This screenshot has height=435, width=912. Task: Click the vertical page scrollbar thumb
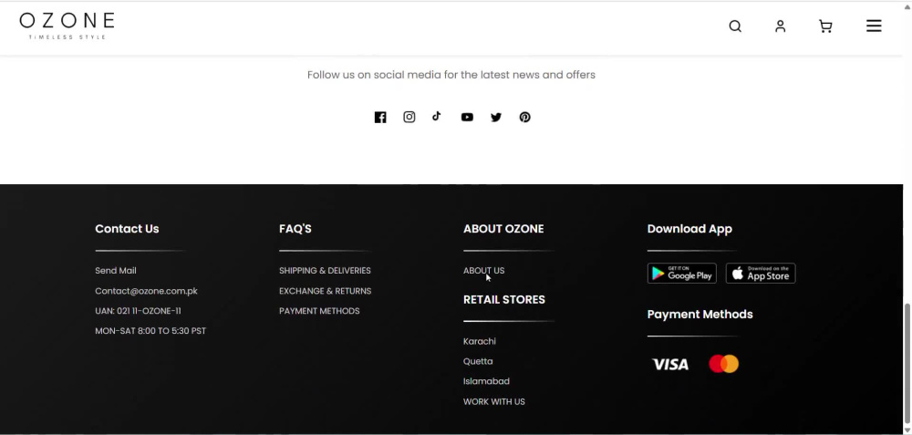pos(907,363)
